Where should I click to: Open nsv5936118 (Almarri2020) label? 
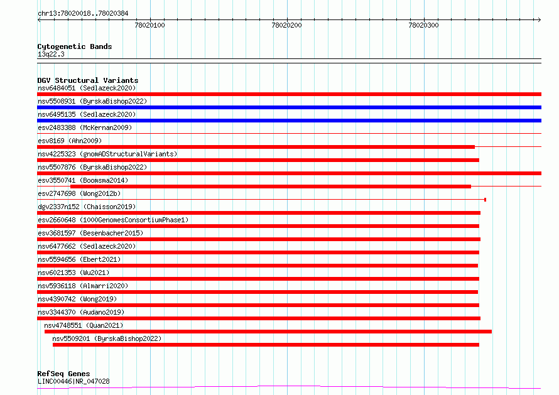coord(83,286)
